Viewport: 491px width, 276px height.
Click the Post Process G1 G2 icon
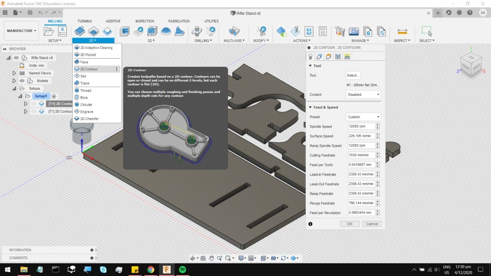tap(309, 31)
